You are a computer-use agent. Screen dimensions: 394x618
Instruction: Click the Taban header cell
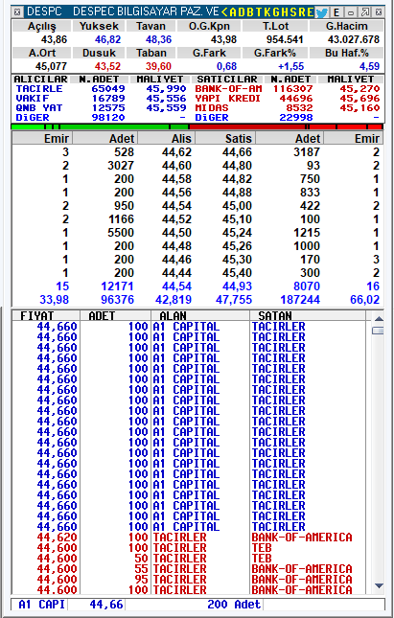pos(151,53)
